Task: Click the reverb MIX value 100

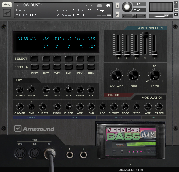Action: pyautogui.click(x=91, y=46)
